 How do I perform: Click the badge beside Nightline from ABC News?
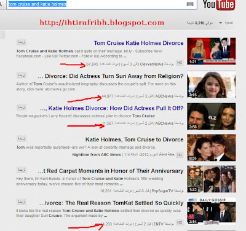[x=180, y=155]
